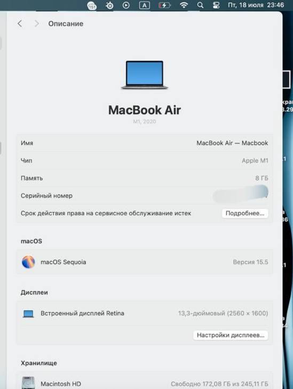This screenshot has width=293, height=389.
Task: Click the 'M1, 2020' model subtitle
Action: [x=145, y=122]
